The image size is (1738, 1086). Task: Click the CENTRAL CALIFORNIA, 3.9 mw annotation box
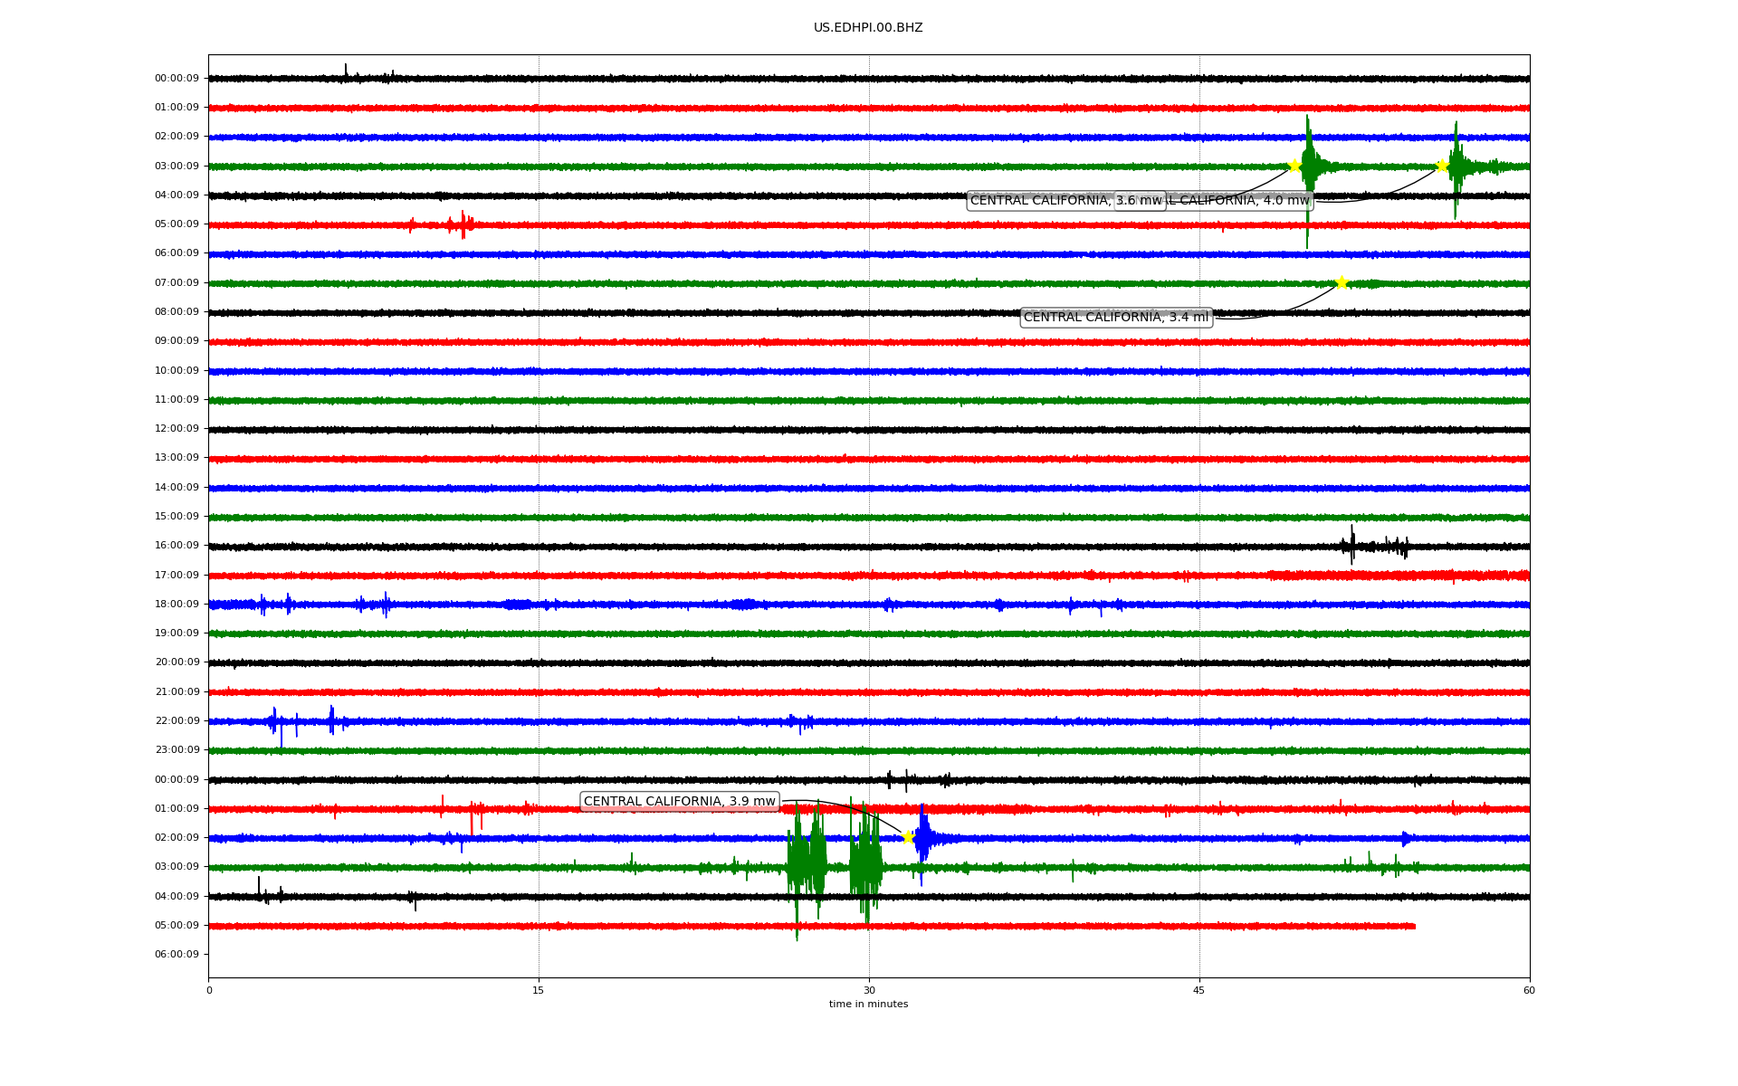tap(679, 802)
